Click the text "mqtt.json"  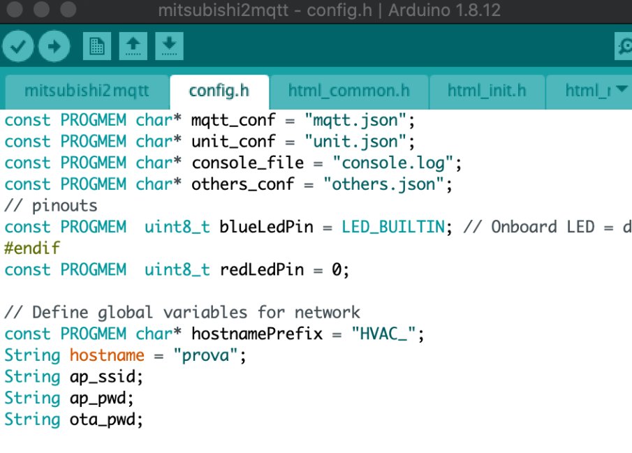(x=355, y=121)
